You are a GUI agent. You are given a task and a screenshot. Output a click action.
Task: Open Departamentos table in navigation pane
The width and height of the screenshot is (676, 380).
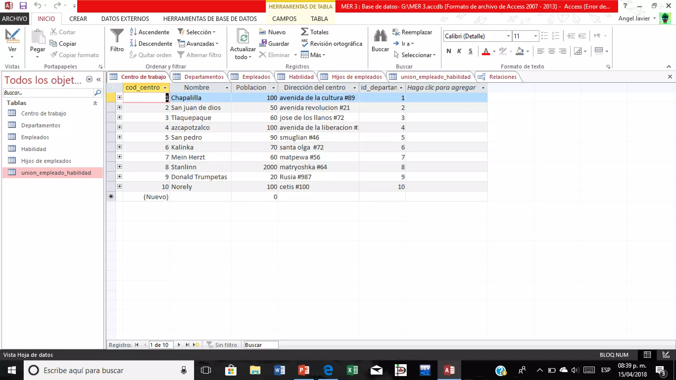(x=41, y=125)
